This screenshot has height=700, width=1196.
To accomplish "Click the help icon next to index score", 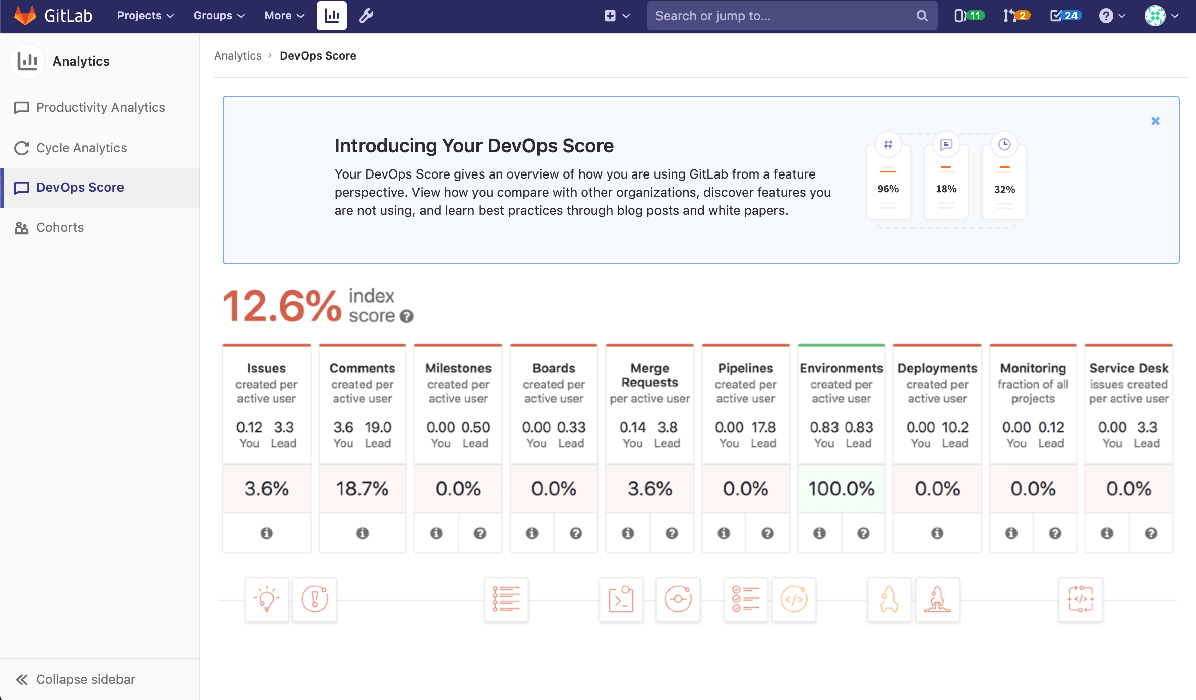I will [x=406, y=317].
